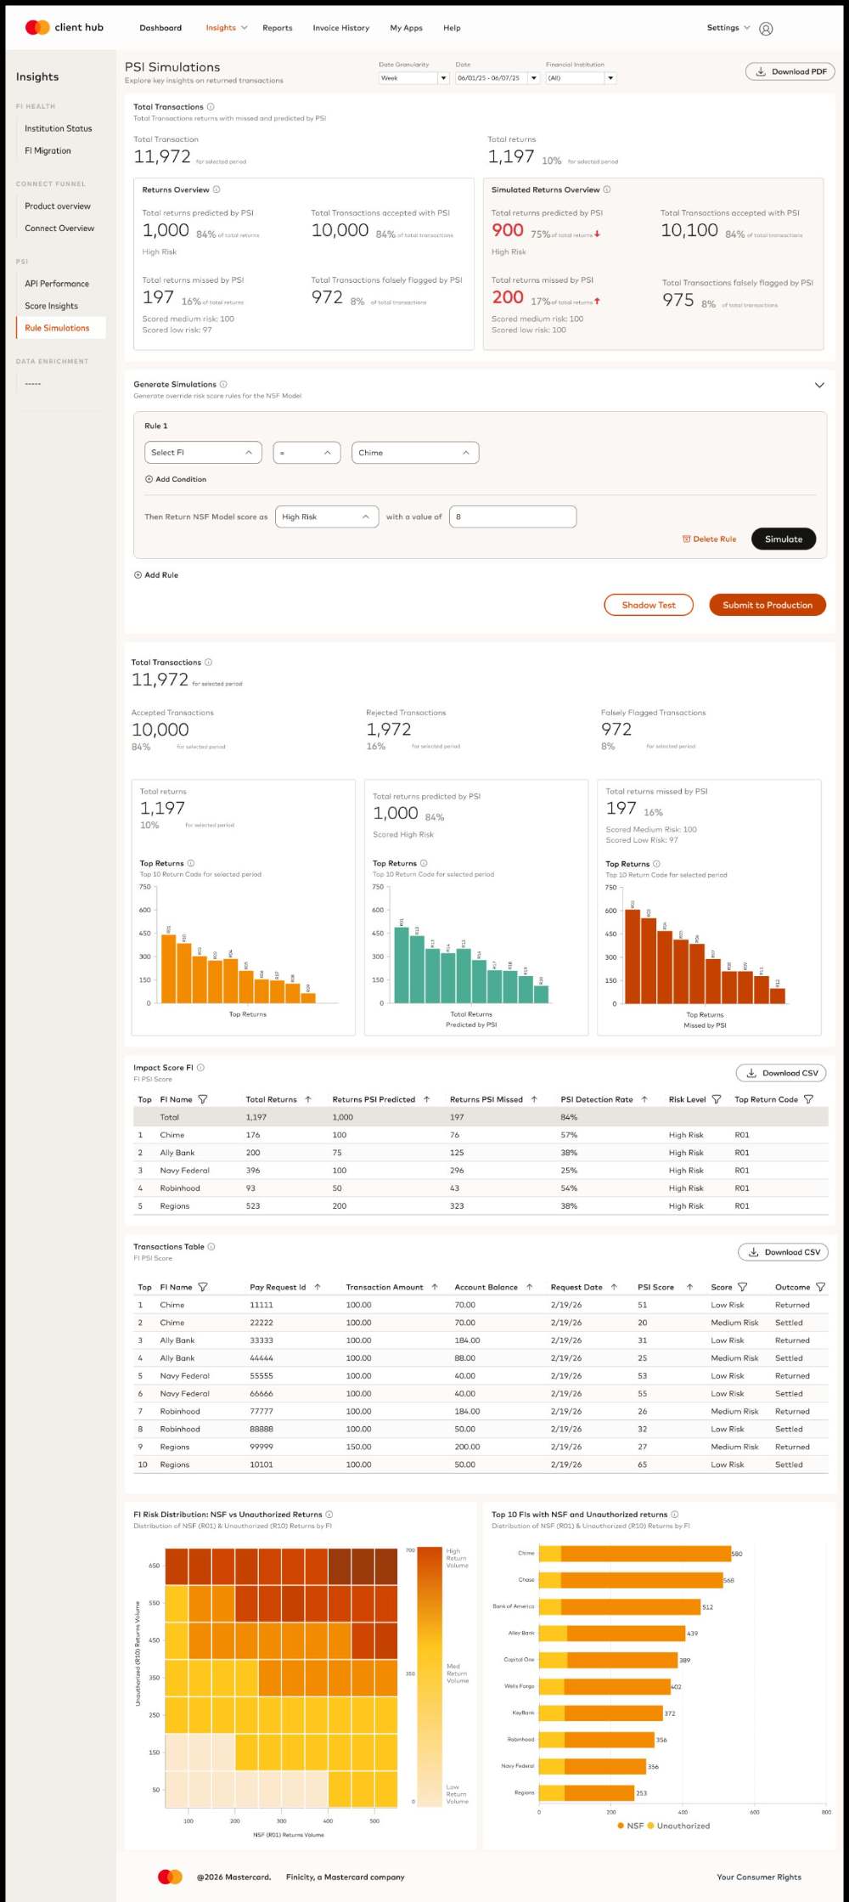Click info icon beside Transactions Table

tap(211, 1247)
